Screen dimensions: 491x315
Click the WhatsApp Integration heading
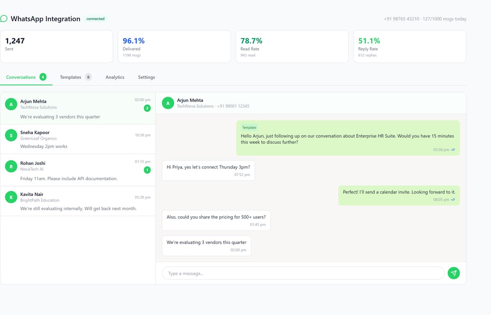pos(45,19)
